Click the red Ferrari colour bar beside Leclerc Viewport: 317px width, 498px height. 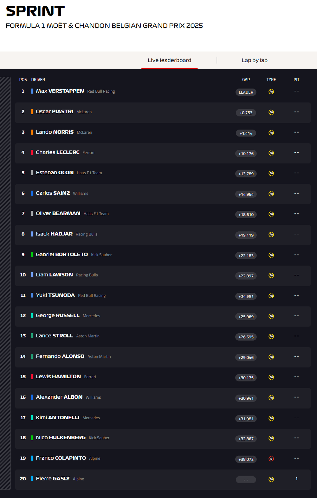pos(32,152)
